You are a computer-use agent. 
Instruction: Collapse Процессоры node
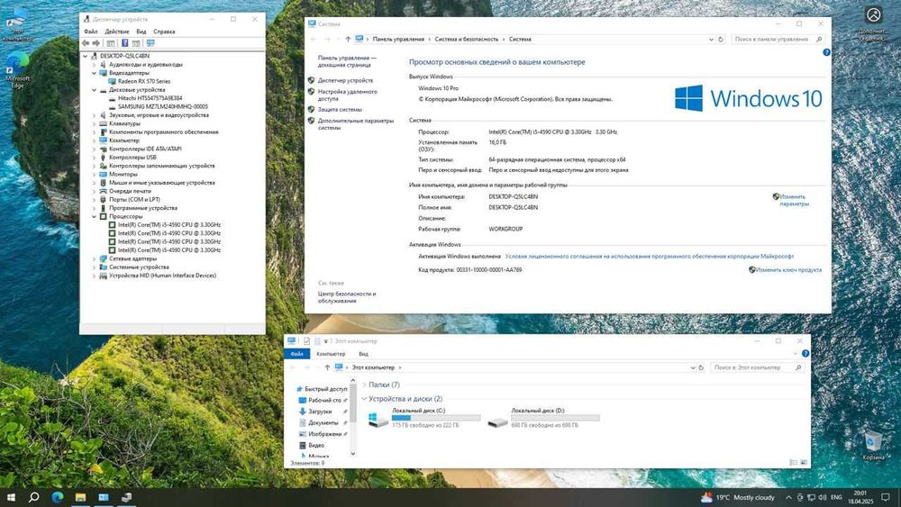(x=95, y=216)
